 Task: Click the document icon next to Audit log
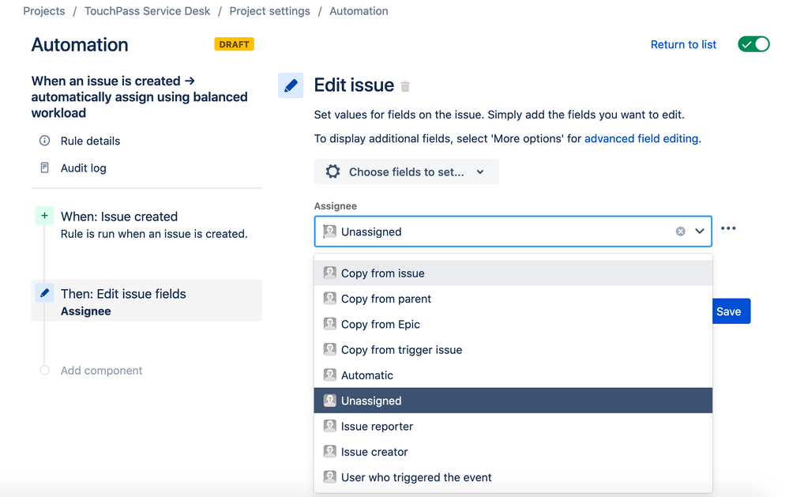click(44, 168)
